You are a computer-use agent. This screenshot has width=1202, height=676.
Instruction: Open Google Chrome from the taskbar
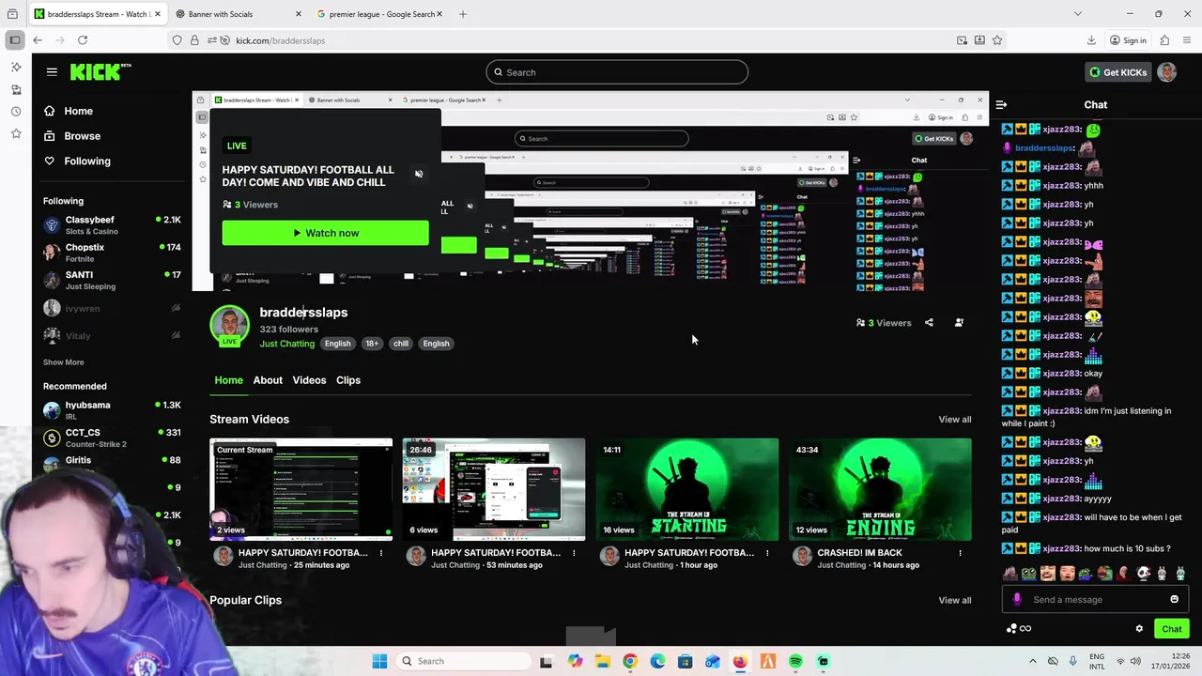point(629,661)
